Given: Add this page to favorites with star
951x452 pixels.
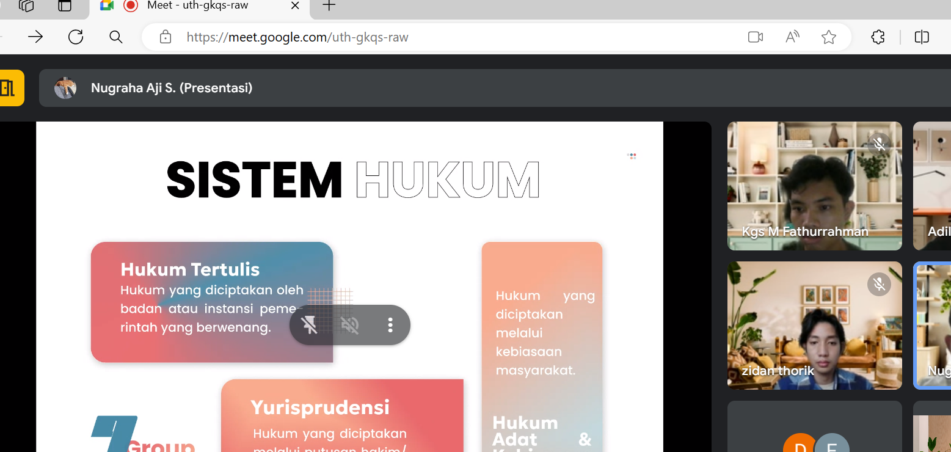Looking at the screenshot, I should [829, 37].
